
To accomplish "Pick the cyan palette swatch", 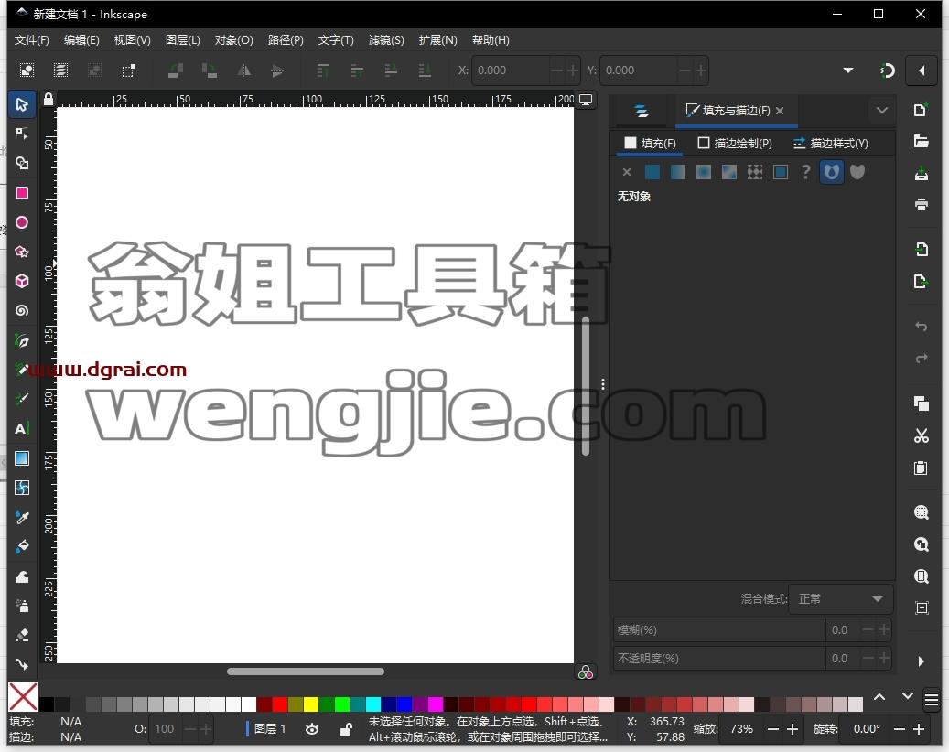I will coord(372,704).
